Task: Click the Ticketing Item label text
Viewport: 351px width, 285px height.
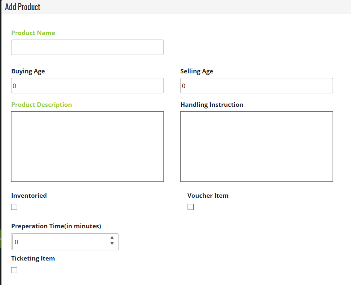Action: tap(33, 258)
